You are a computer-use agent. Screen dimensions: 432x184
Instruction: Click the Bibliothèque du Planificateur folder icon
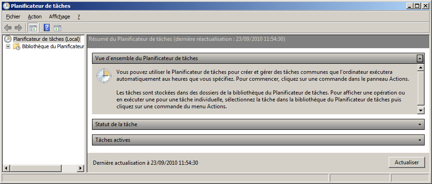16,47
